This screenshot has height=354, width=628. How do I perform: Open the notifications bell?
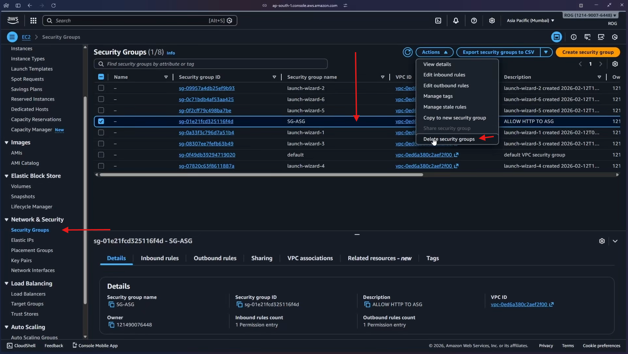(x=456, y=21)
